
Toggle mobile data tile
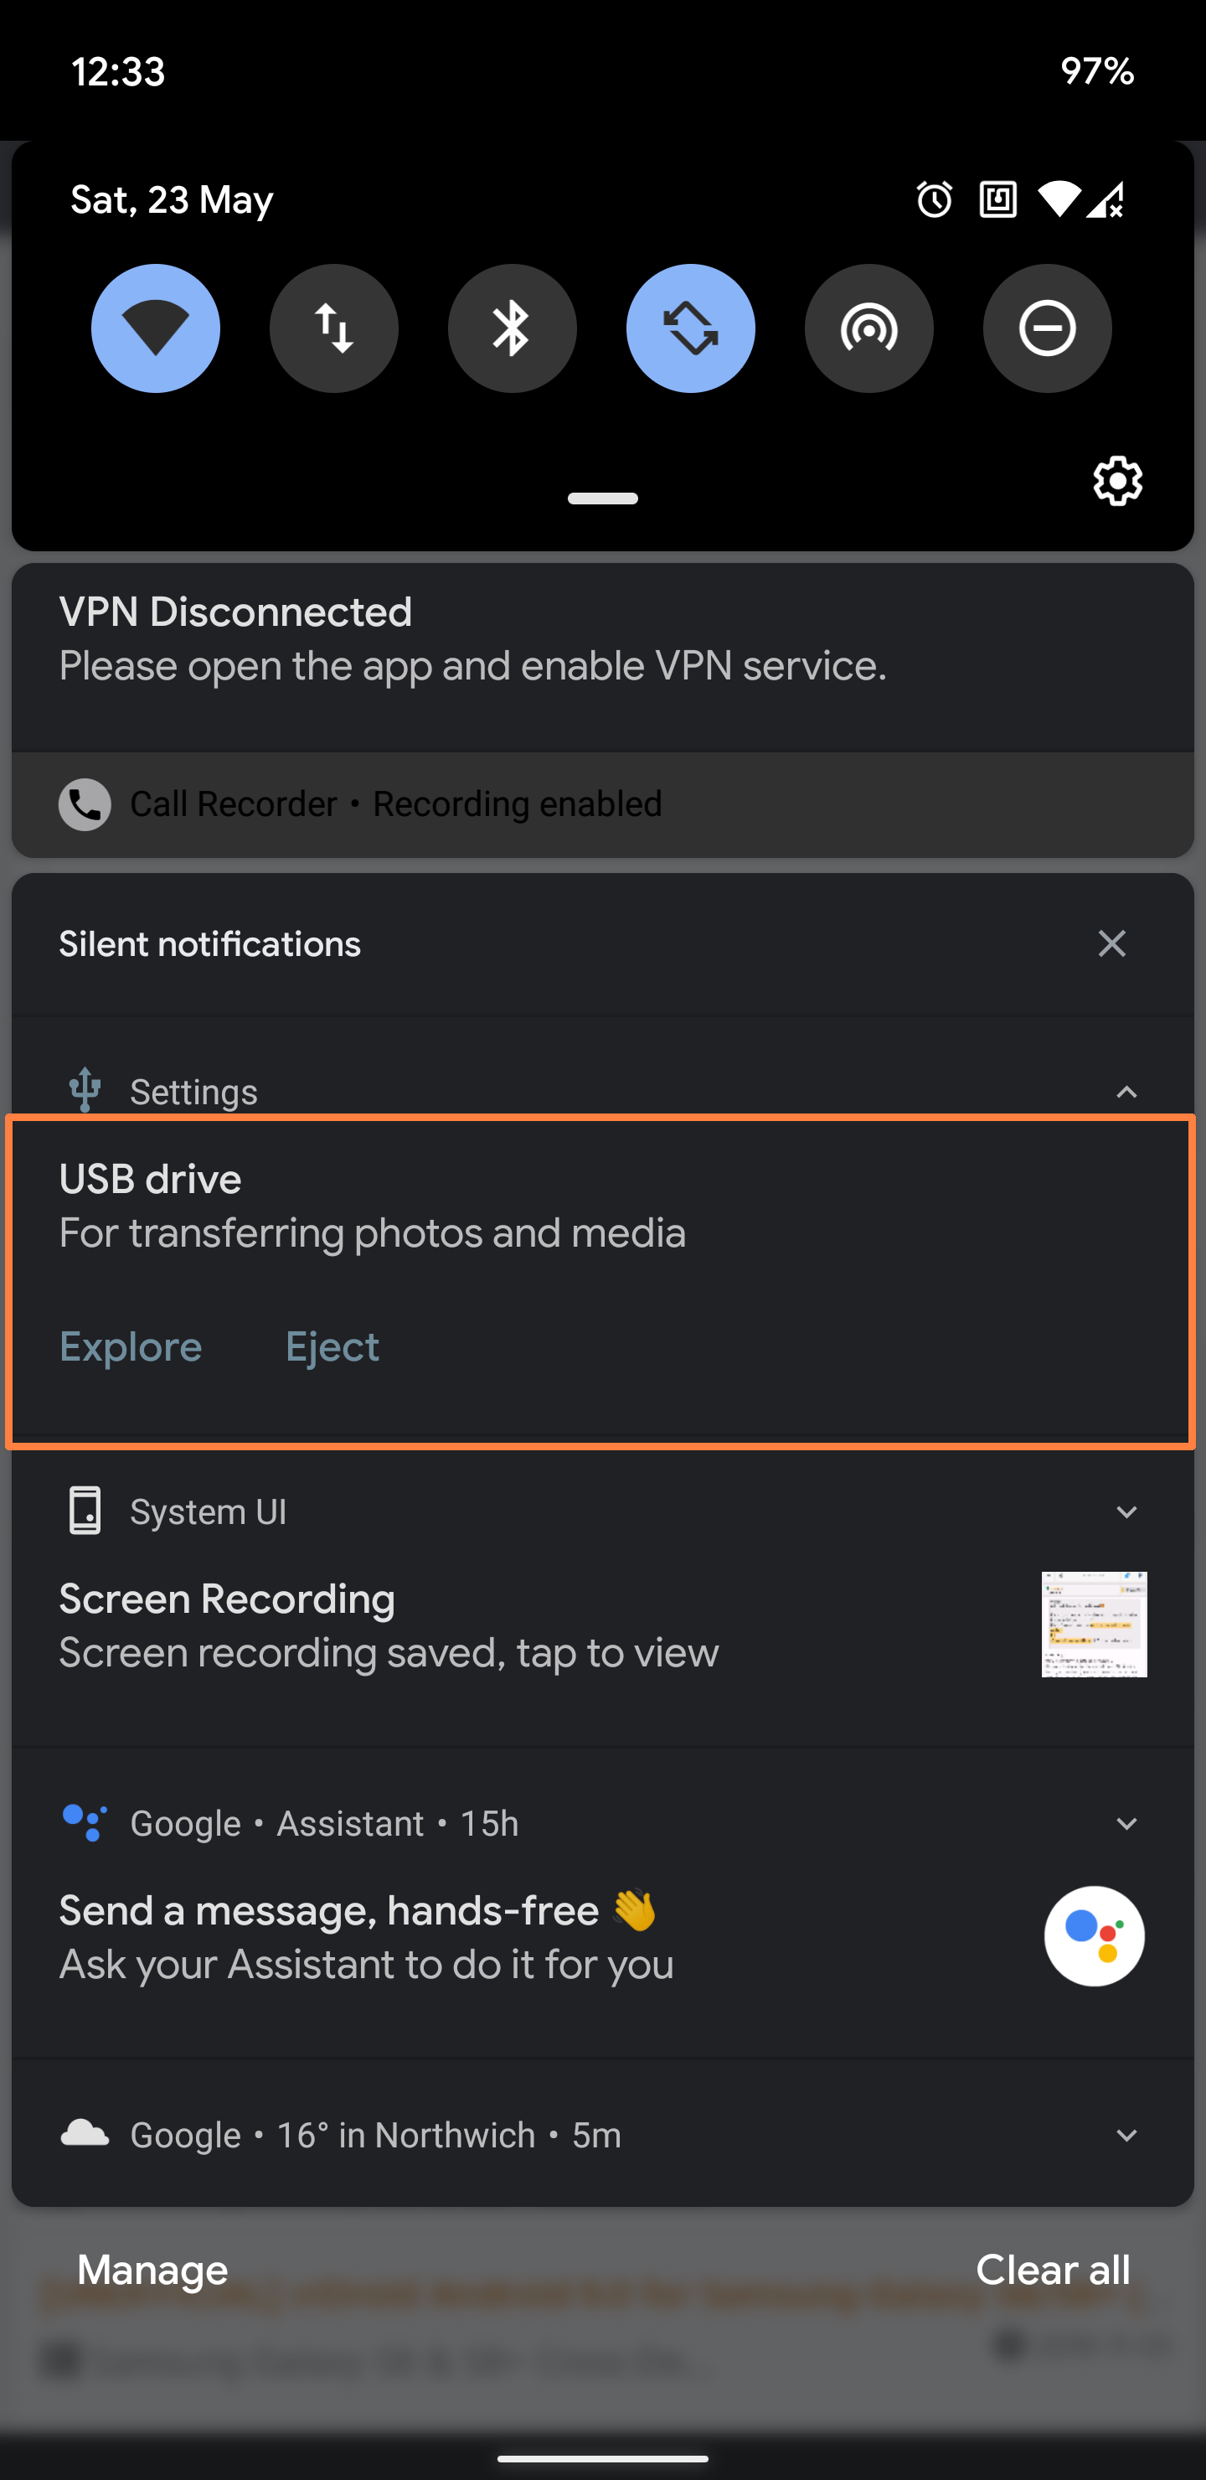pyautogui.click(x=334, y=328)
